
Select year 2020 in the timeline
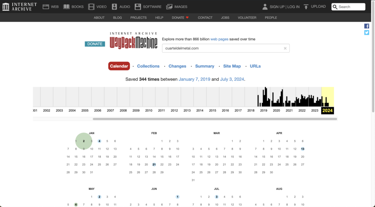click(276, 110)
